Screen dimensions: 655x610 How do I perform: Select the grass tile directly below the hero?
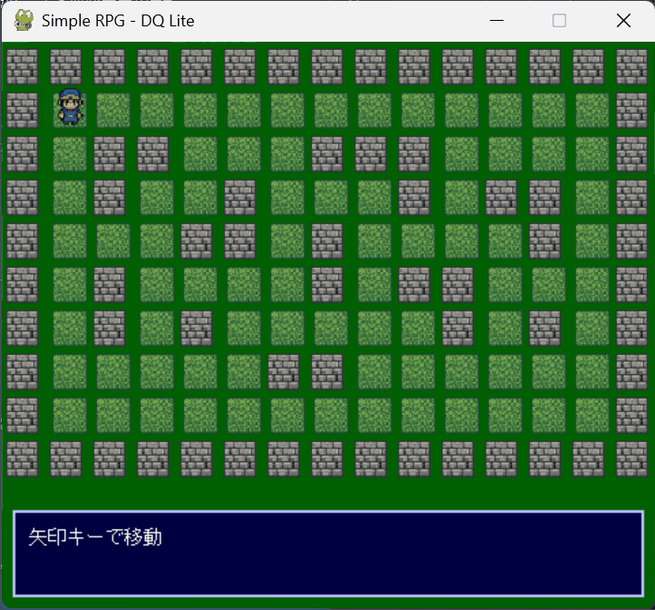(x=70, y=153)
